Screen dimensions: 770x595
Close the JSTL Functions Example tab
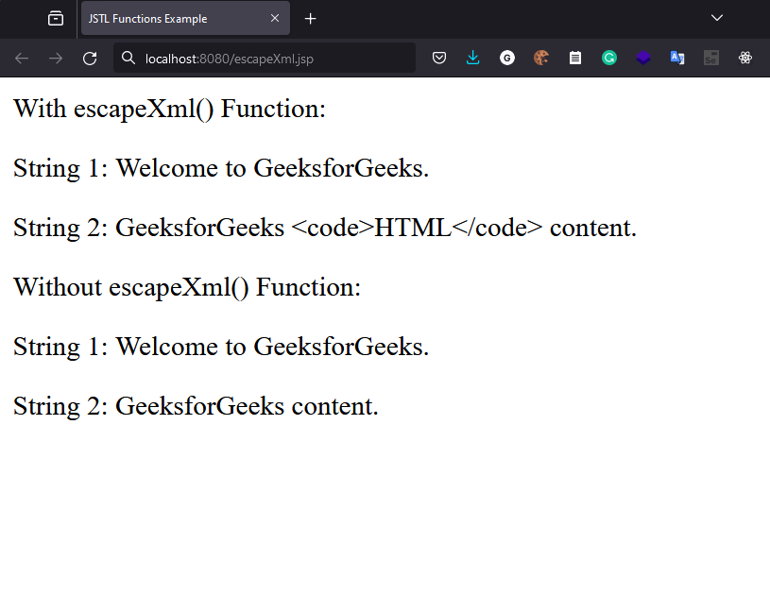click(x=275, y=18)
